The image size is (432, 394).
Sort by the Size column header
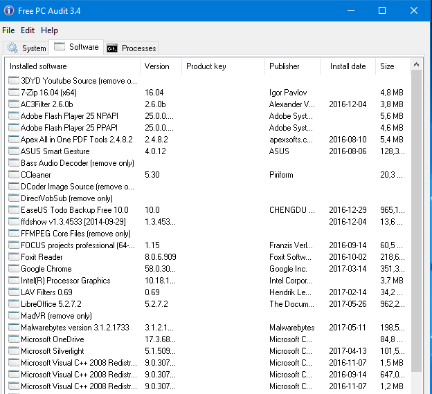pos(393,66)
